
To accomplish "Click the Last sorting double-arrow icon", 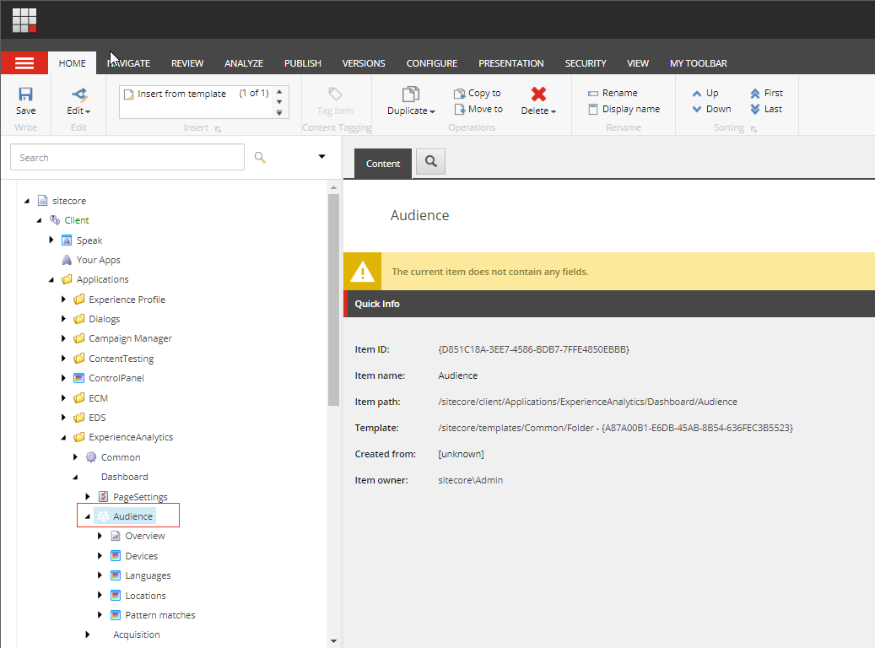I will 755,109.
